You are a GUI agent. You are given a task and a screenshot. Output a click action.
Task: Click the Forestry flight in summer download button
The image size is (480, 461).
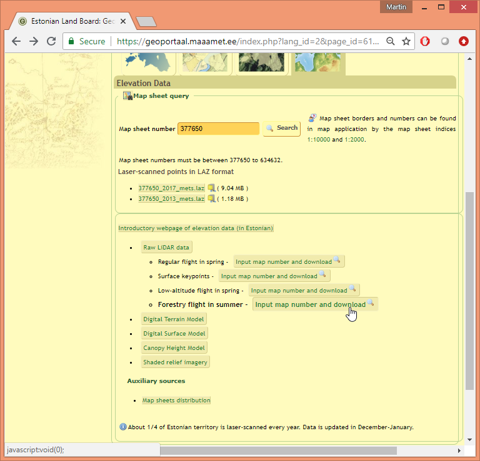(x=315, y=304)
